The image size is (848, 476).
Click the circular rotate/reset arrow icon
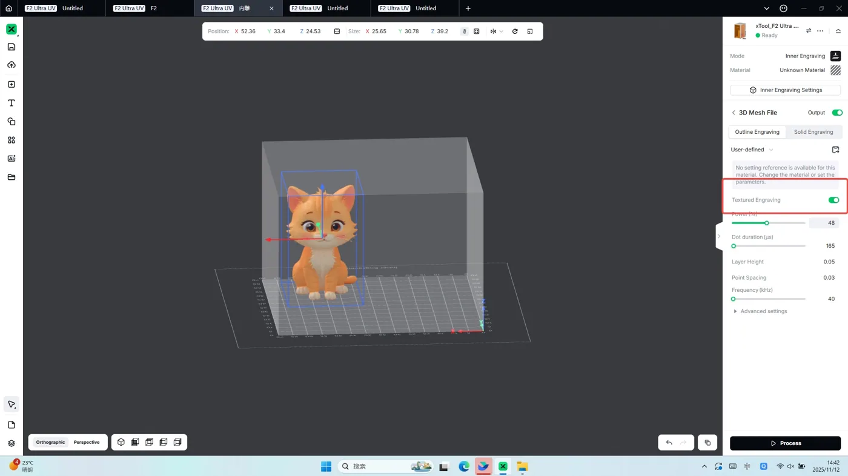pos(515,31)
